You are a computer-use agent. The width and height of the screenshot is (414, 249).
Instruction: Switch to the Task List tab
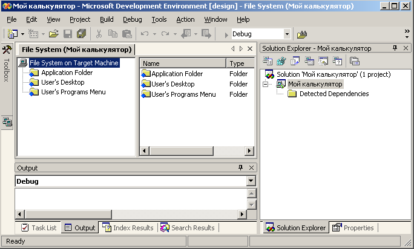coord(39,228)
